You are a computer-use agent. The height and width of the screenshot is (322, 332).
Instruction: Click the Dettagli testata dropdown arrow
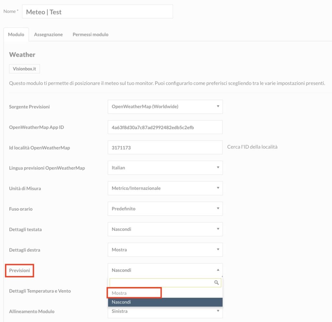click(218, 229)
